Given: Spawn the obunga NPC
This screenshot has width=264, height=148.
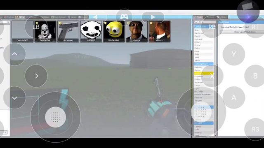Looking at the screenshot, I should click(x=137, y=32).
